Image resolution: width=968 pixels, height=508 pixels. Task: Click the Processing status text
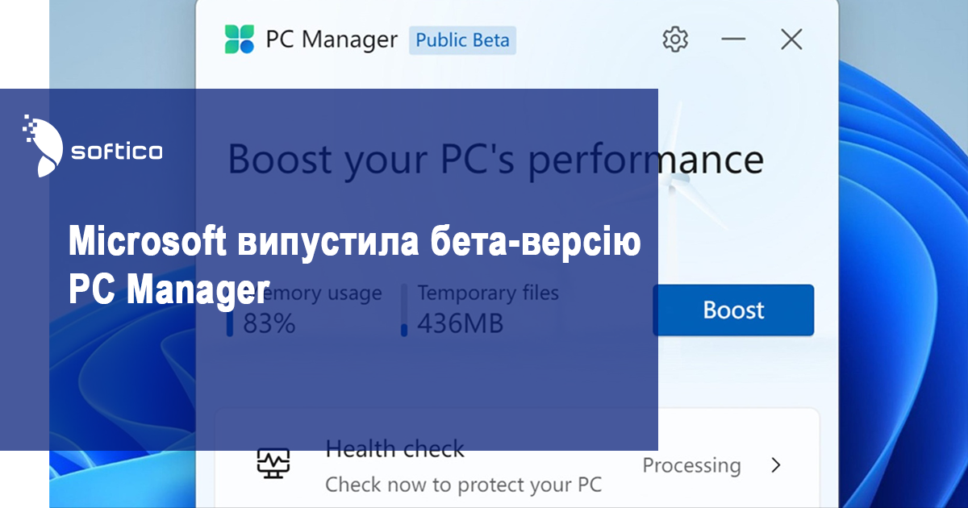pyautogui.click(x=691, y=465)
